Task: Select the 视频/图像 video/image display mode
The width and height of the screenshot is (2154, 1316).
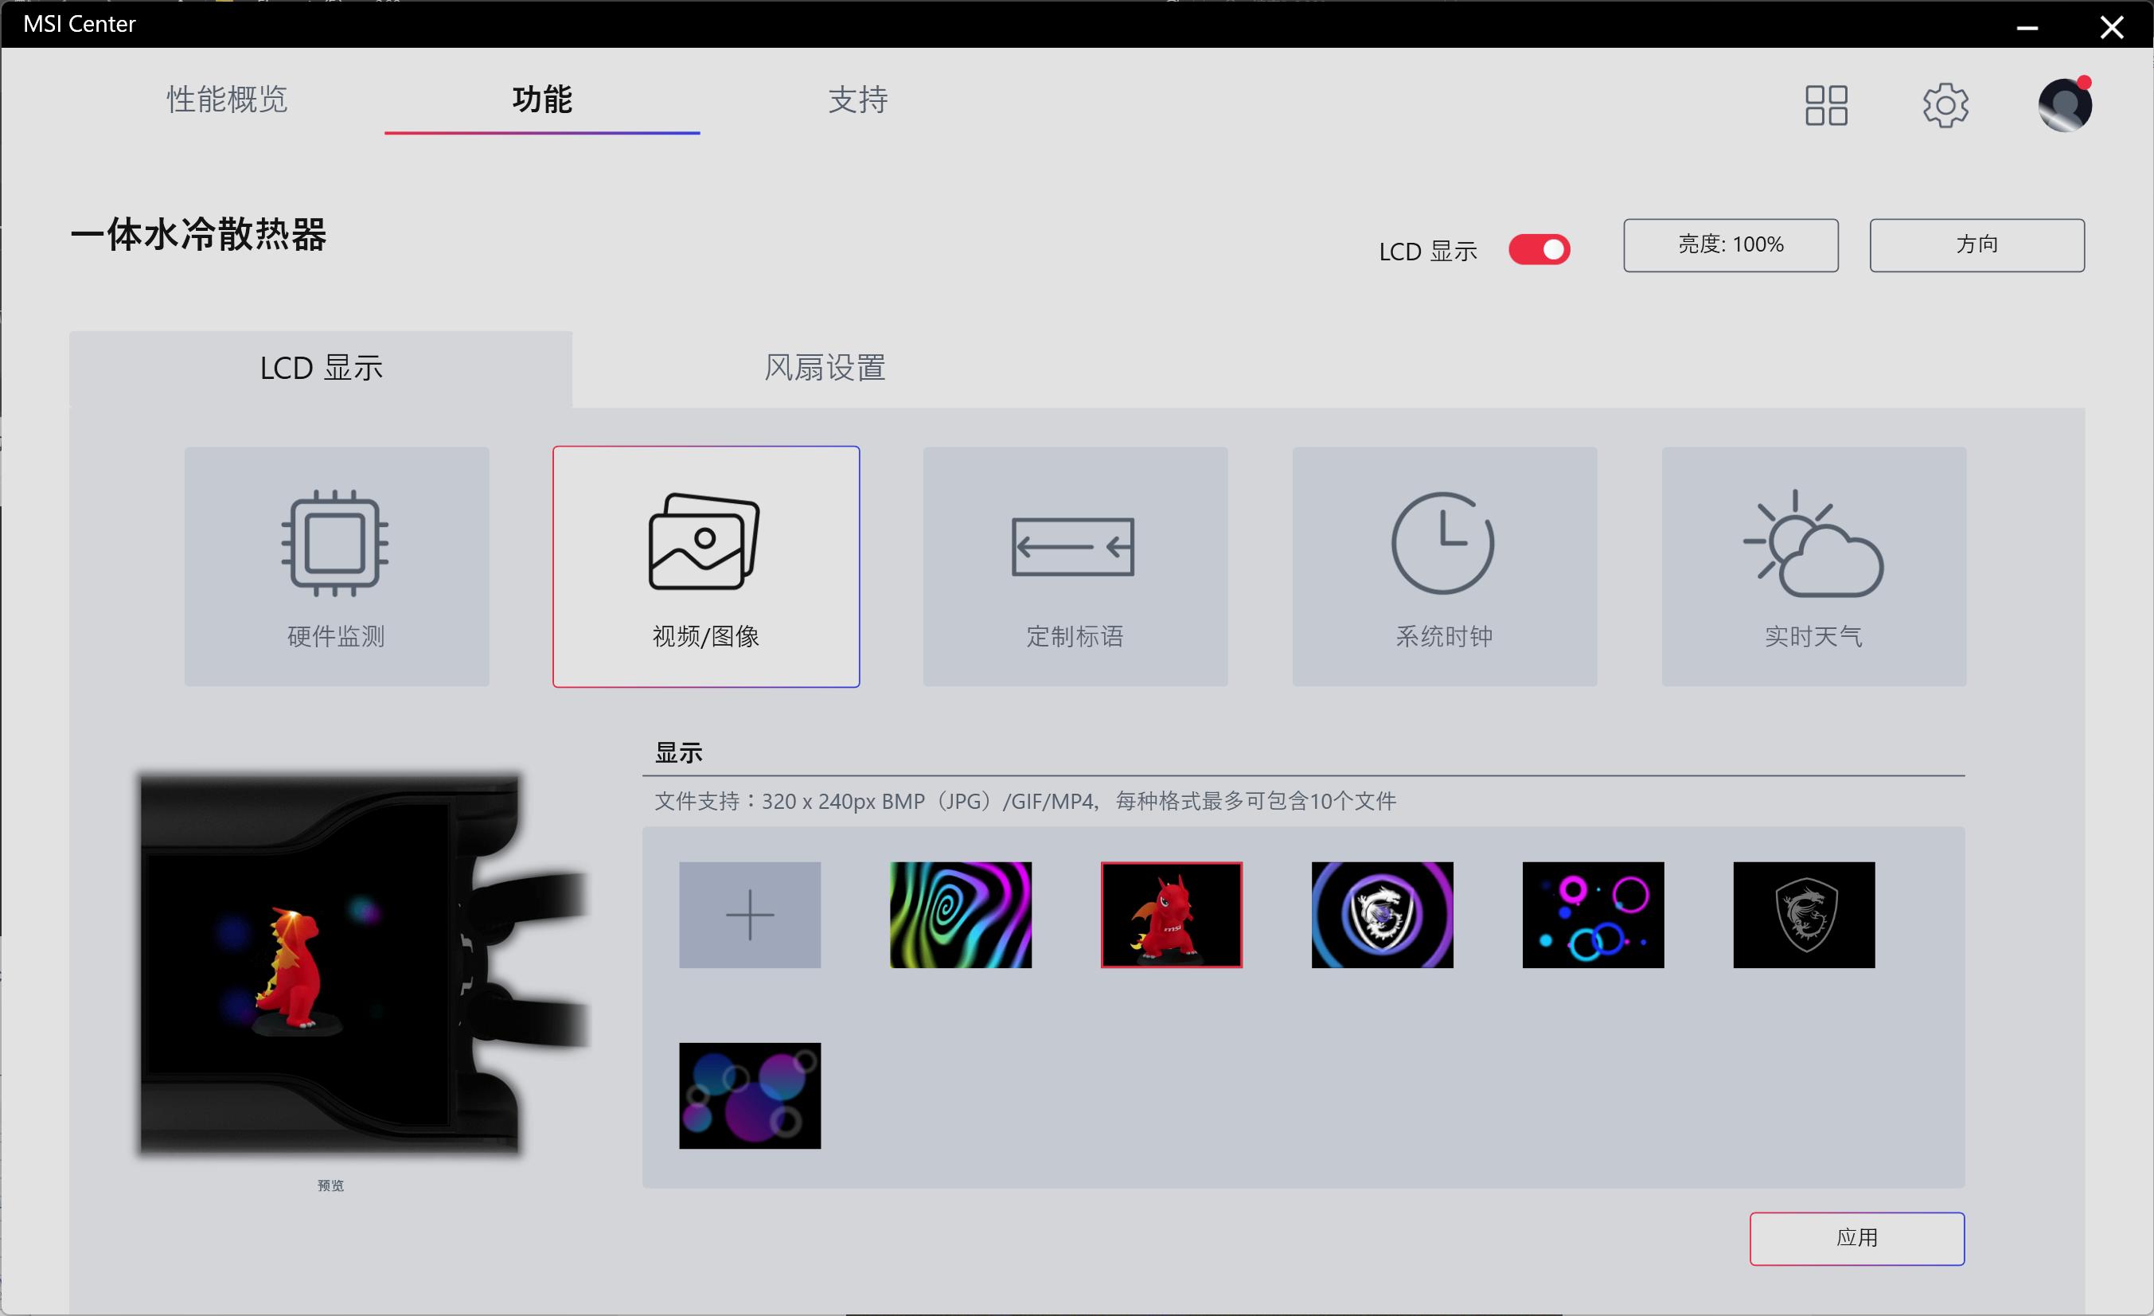Action: [x=705, y=566]
